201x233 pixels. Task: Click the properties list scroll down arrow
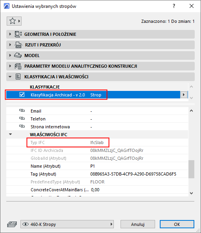click(x=191, y=193)
